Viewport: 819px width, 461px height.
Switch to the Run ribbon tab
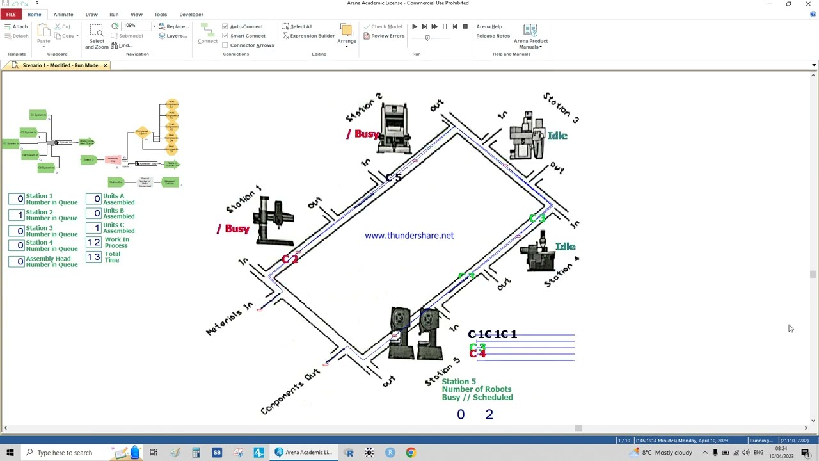point(114,14)
